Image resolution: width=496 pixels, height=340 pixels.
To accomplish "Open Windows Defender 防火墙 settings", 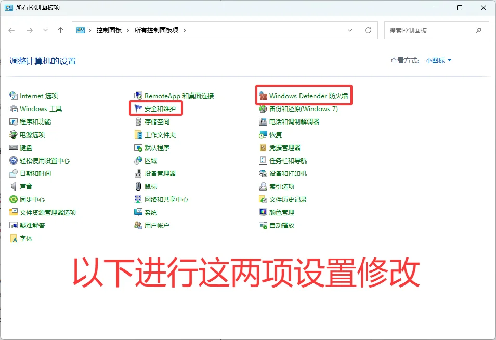I will pos(304,96).
